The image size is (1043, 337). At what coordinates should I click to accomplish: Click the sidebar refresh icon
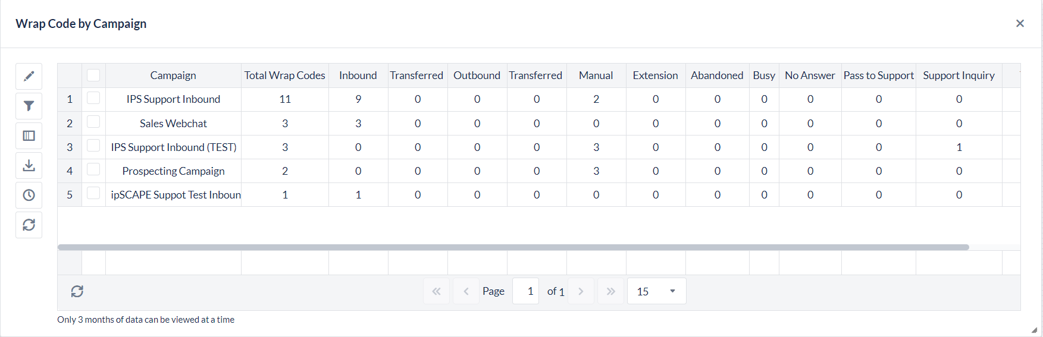point(29,225)
